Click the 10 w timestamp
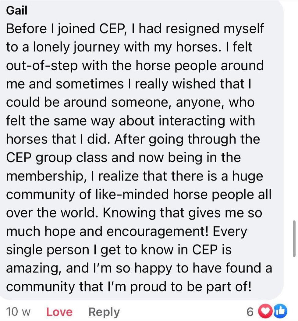Screen dimensions: 298x321 click(18, 312)
